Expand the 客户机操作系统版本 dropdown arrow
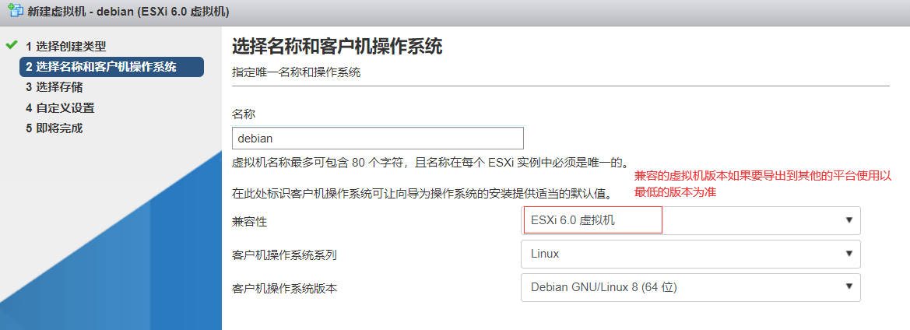This screenshot has width=910, height=330. (x=849, y=287)
